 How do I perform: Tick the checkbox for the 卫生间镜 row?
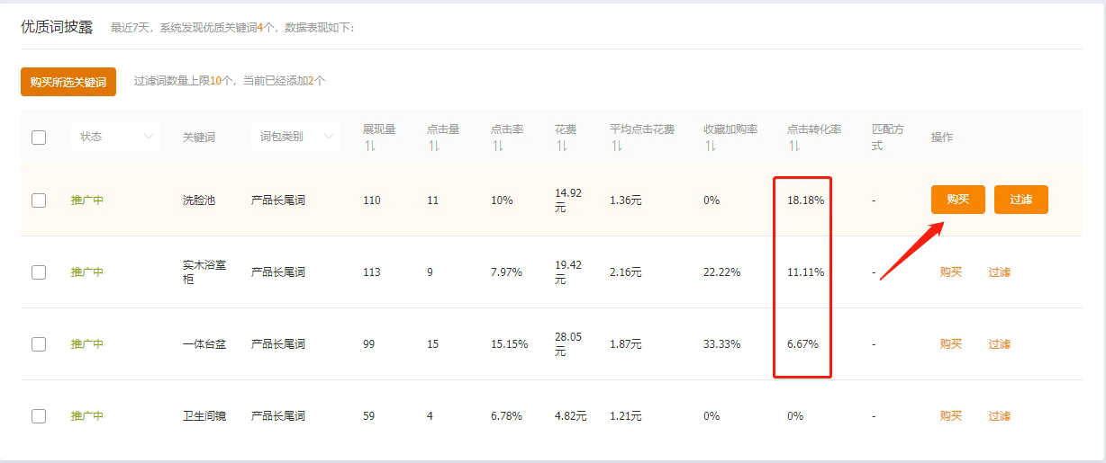(39, 416)
